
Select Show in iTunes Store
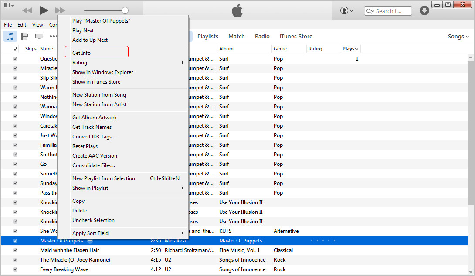pos(96,82)
